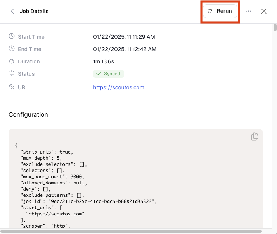This screenshot has height=234, width=277.
Task: Click the chain link icon beside URL
Action: pos(12,87)
